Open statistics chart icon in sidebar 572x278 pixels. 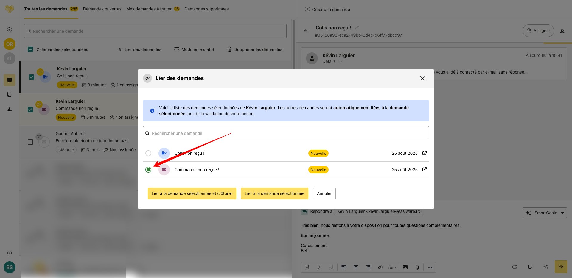pyautogui.click(x=10, y=109)
